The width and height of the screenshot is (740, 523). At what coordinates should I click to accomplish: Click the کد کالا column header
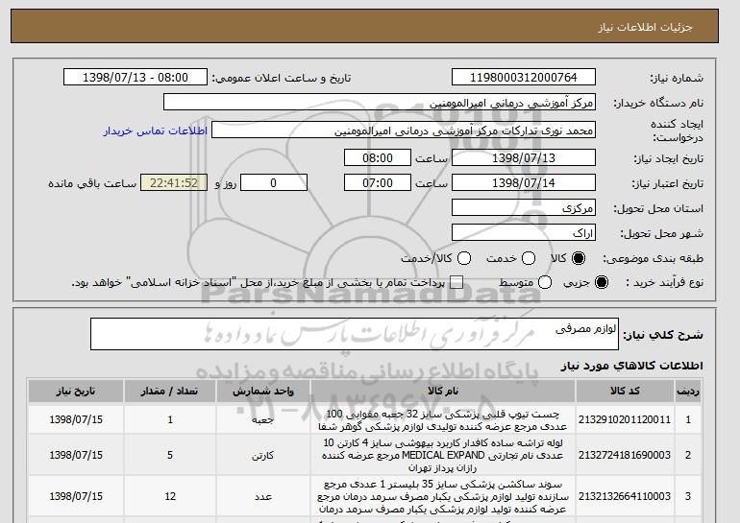pos(625,391)
